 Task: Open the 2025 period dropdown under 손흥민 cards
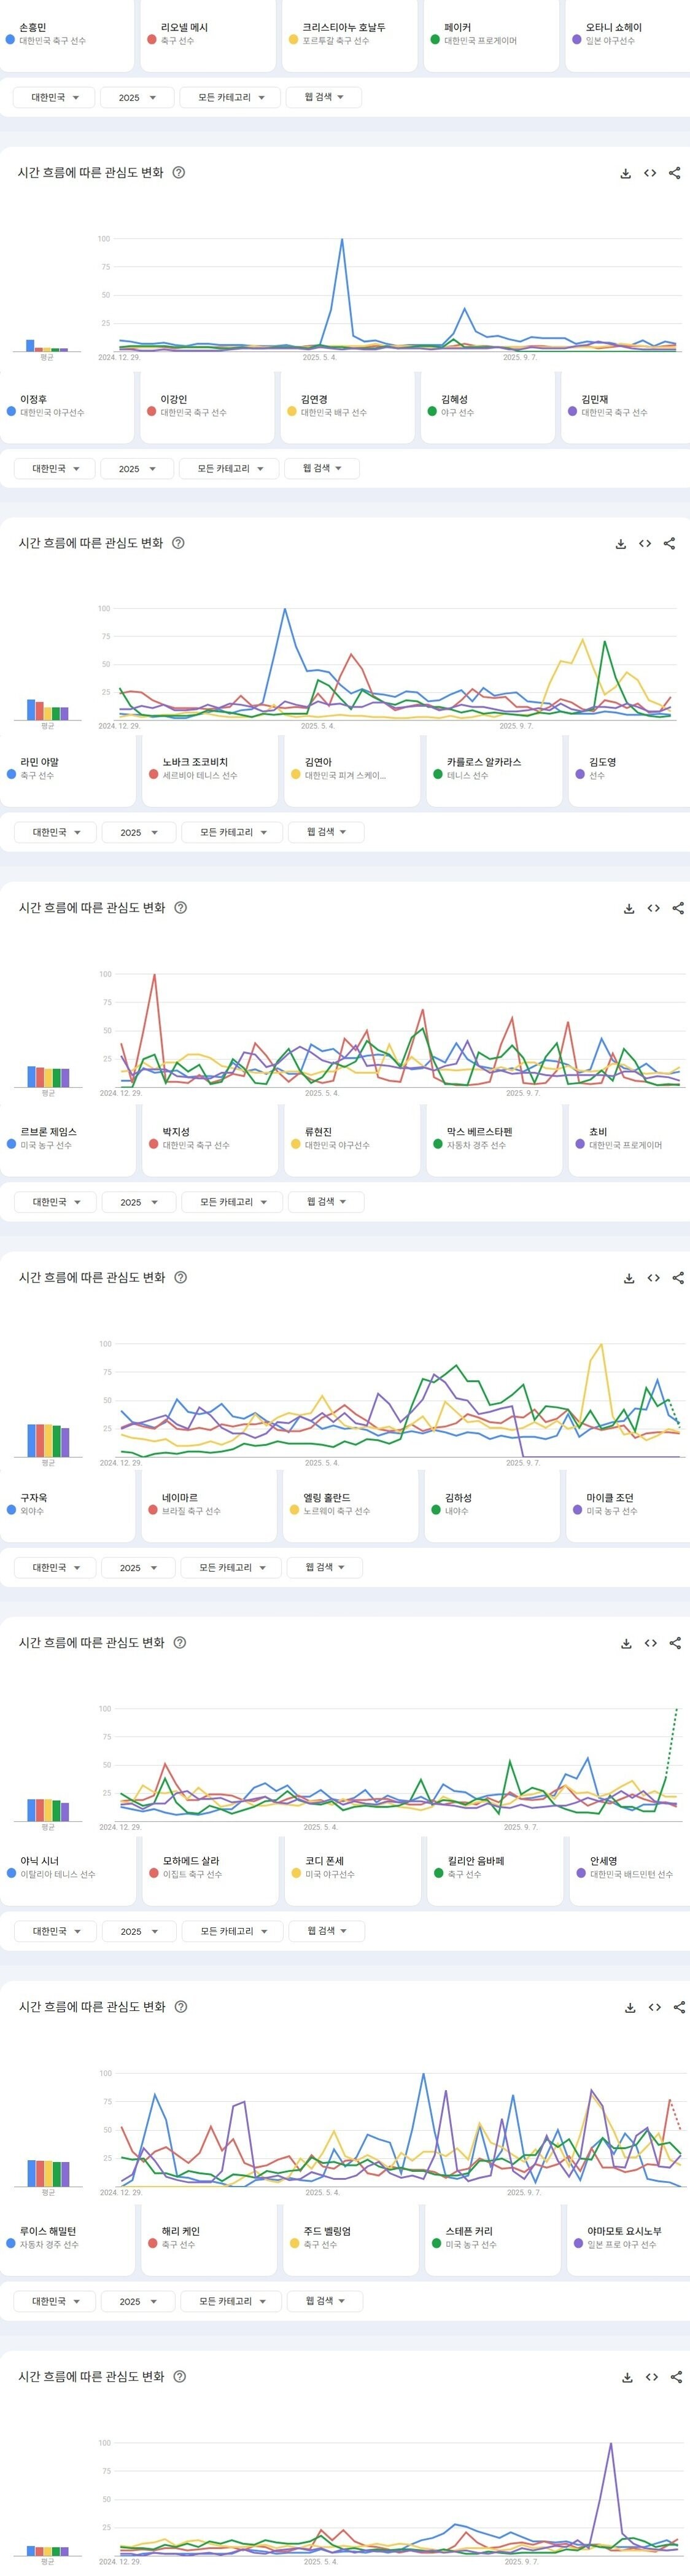[x=137, y=98]
